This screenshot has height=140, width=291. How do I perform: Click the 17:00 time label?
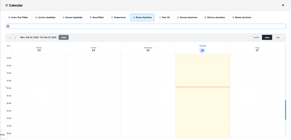point(9,118)
